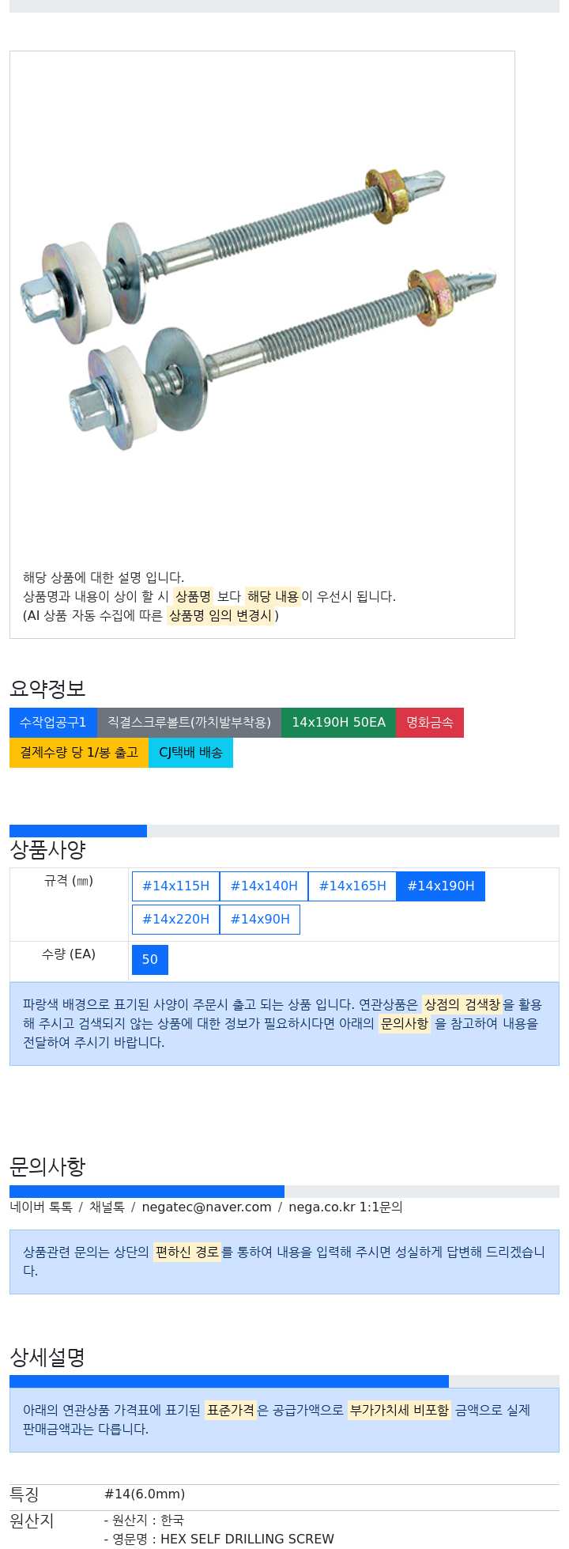Open the 직결스크루볼트(까치발부착용) gray tag

tap(189, 723)
